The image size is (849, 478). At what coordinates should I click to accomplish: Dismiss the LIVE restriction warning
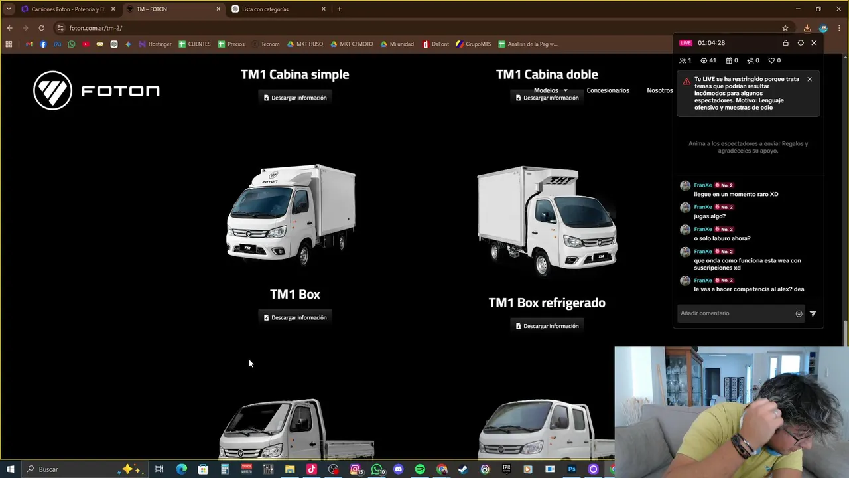(809, 79)
